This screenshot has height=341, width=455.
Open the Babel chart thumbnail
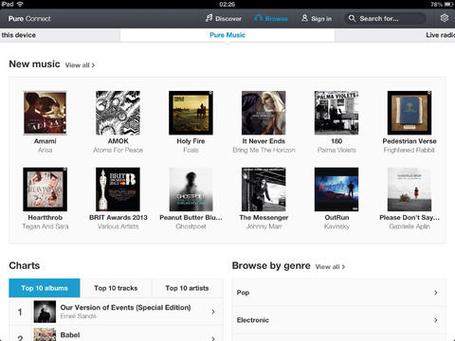click(45, 334)
